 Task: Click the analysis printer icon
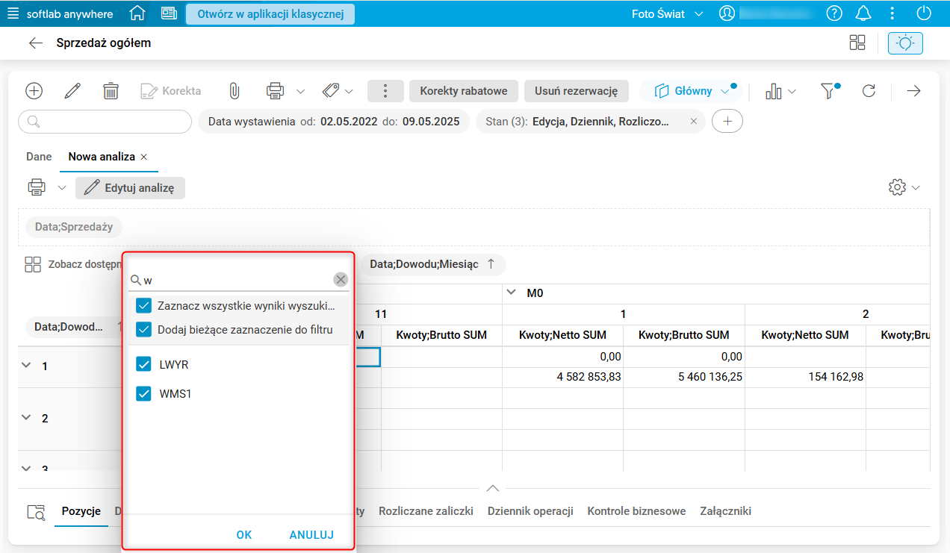click(36, 187)
